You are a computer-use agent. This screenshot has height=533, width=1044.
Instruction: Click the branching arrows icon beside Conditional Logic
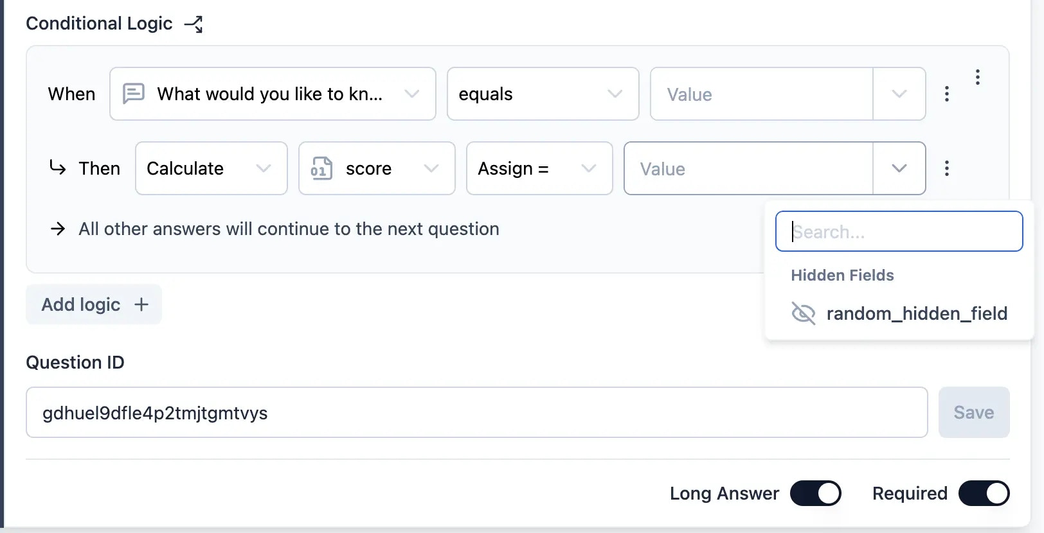click(x=195, y=23)
